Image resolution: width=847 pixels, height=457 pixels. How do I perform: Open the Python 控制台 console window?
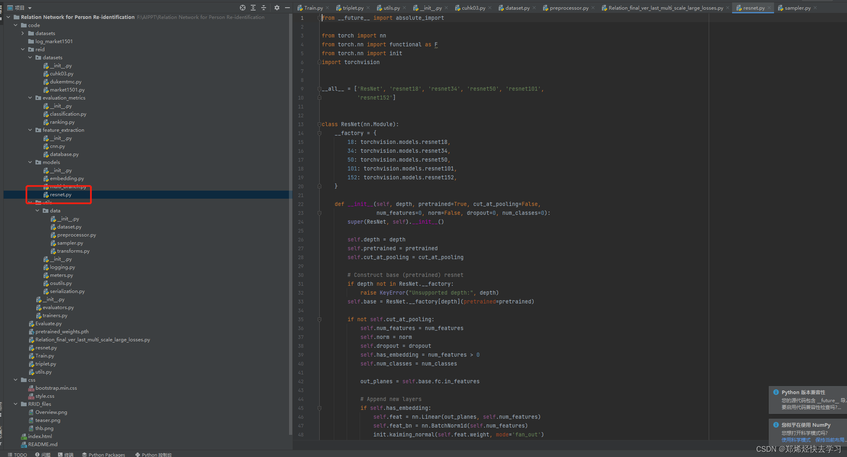coord(154,454)
